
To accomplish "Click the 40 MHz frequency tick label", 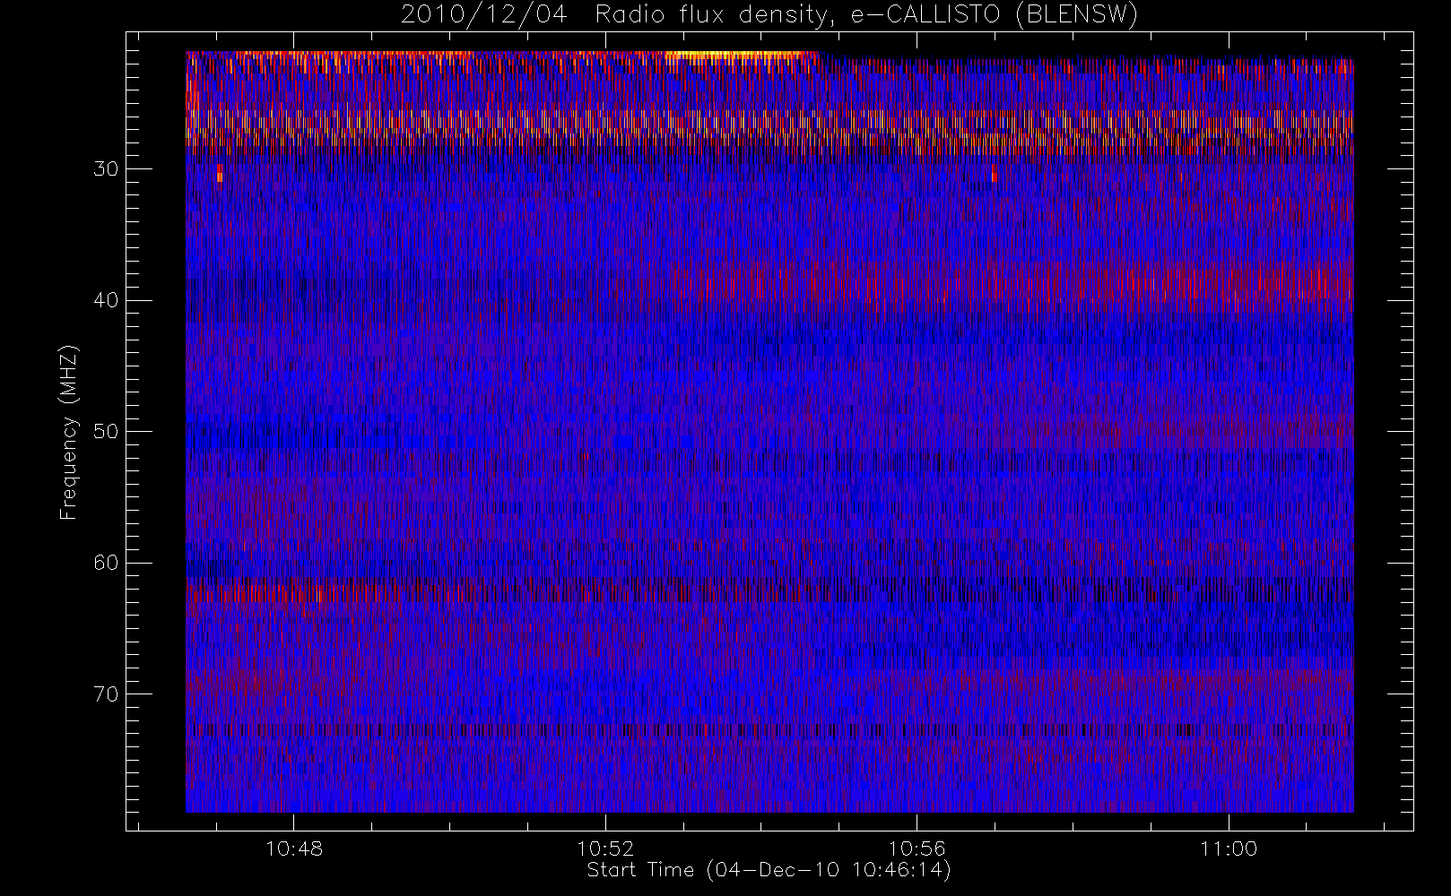I will pyautogui.click(x=106, y=300).
